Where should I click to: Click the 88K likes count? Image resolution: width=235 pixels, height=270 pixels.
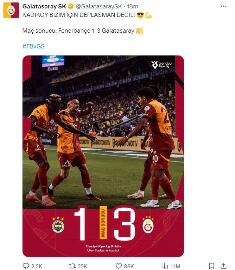click(x=129, y=266)
